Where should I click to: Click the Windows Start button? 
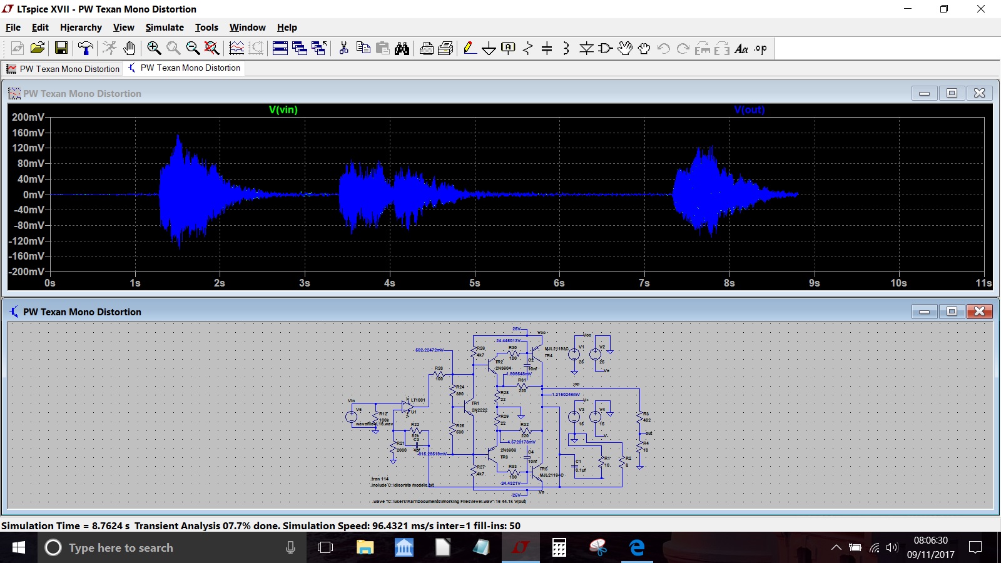[19, 547]
